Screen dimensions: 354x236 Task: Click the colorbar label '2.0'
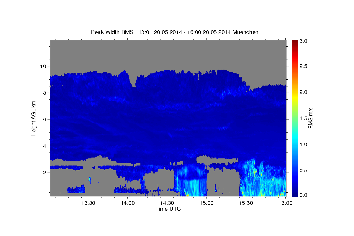click(303, 92)
